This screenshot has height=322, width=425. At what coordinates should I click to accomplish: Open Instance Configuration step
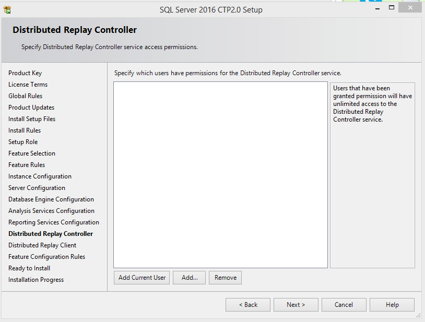click(x=40, y=176)
